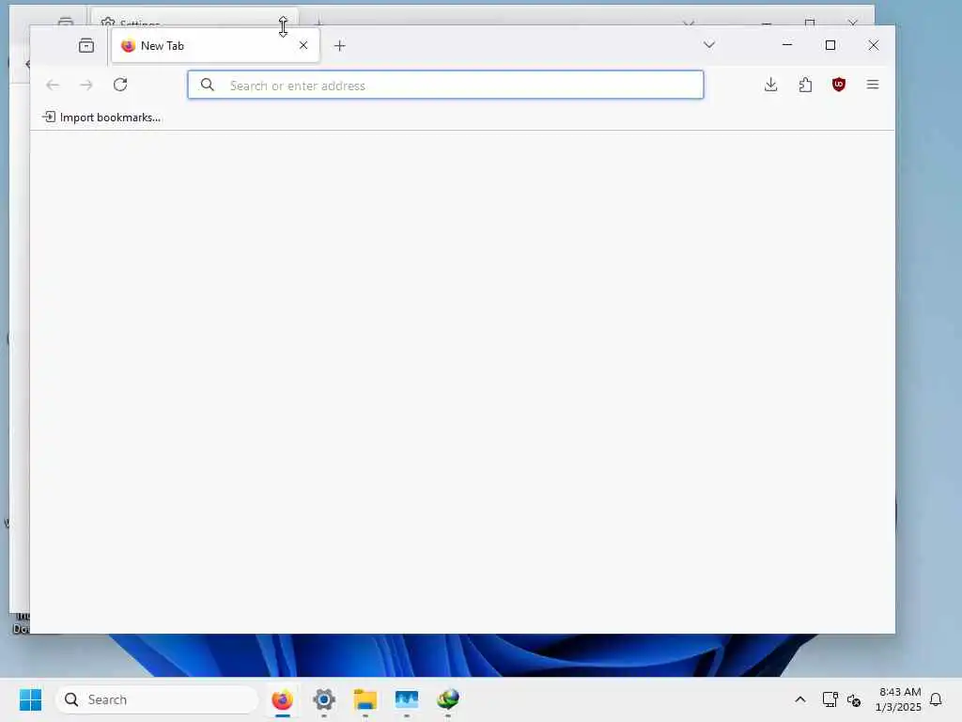Open the gear Settings app in taskbar

coord(324,699)
